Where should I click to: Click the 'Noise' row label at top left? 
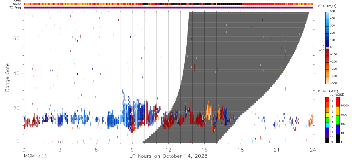point(17,4)
